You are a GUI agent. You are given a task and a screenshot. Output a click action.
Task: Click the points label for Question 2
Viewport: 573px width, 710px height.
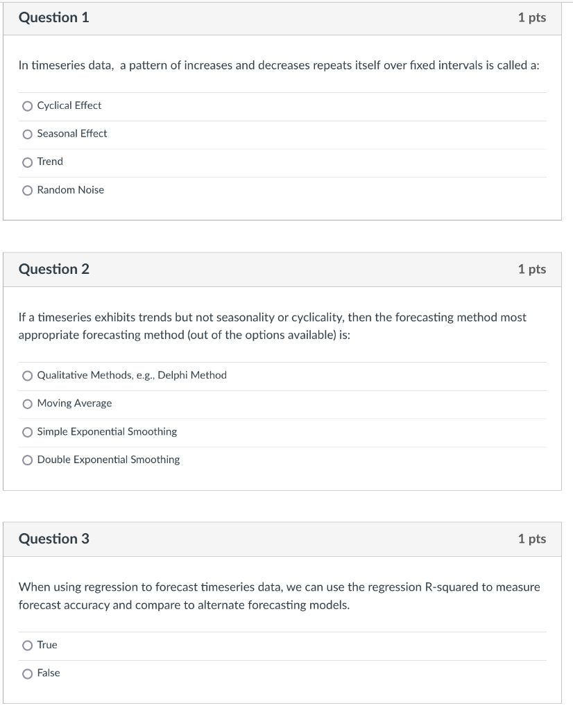(531, 269)
